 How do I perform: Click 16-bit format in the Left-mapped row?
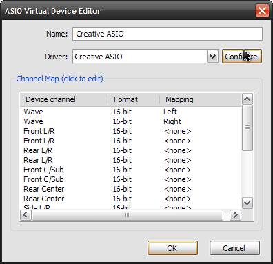[x=122, y=112]
